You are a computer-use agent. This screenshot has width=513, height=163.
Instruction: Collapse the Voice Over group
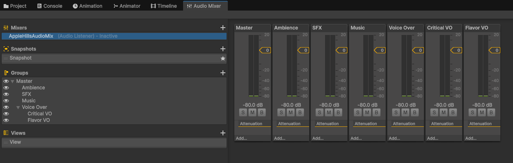point(18,107)
